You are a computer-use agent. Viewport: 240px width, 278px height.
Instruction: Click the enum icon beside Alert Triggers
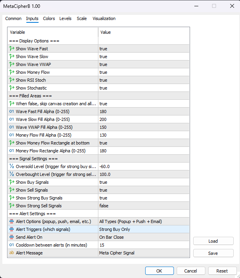click(11, 229)
